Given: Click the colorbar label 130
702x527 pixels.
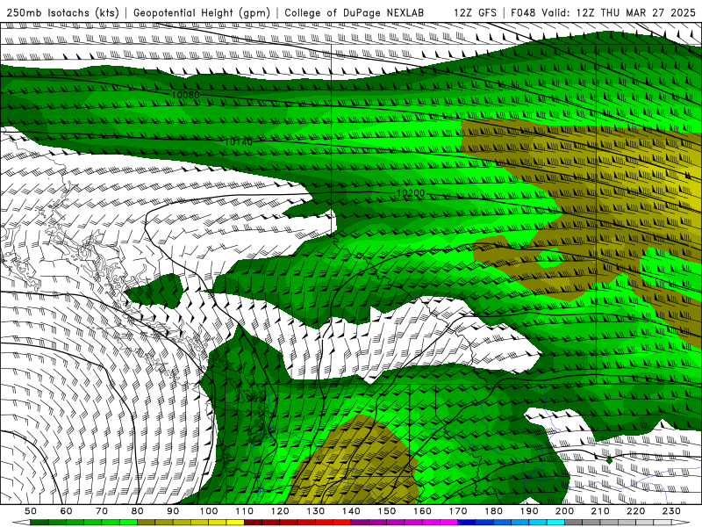Looking at the screenshot, I should click(x=316, y=511).
